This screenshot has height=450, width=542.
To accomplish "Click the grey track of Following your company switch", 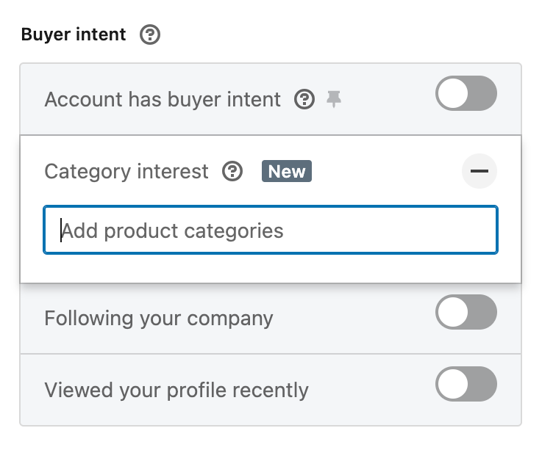I will (482, 312).
